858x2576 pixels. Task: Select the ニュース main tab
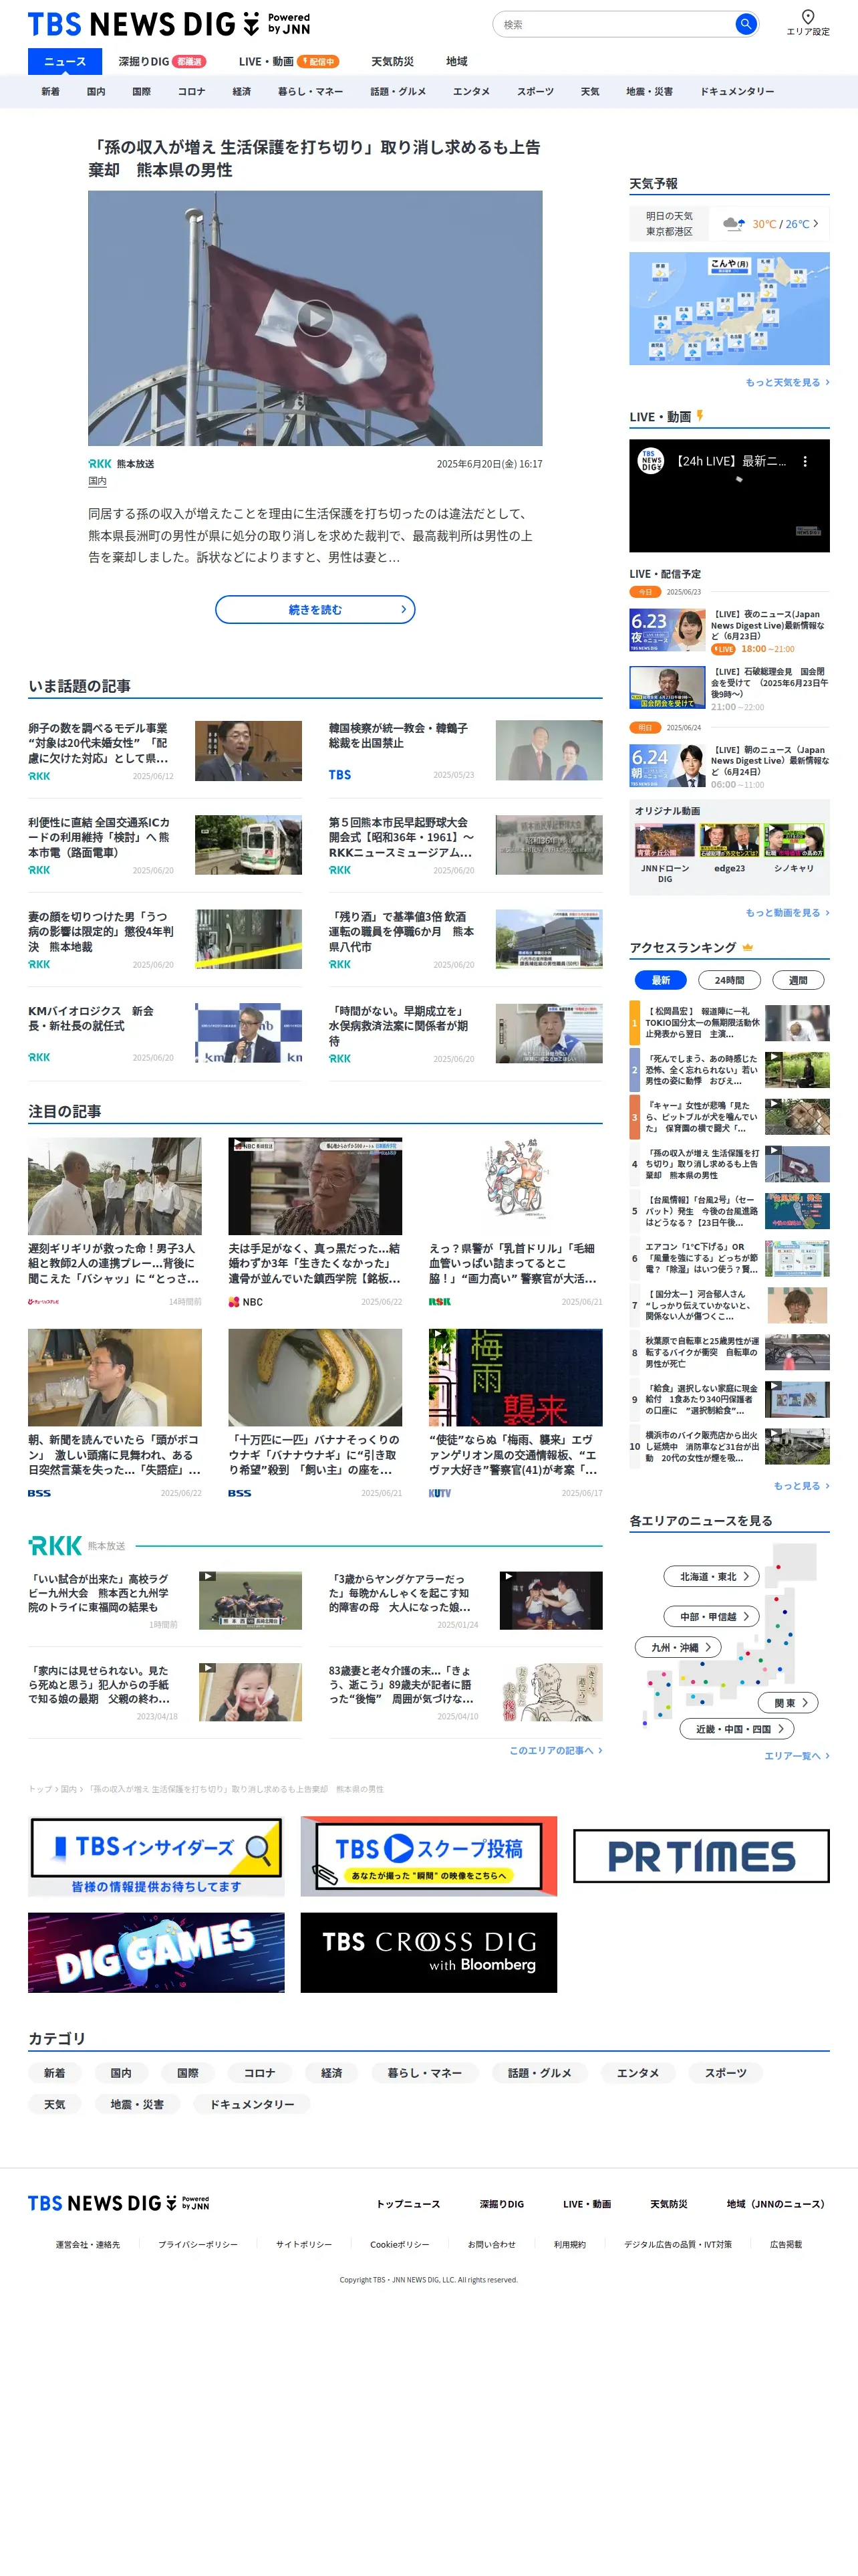(65, 61)
